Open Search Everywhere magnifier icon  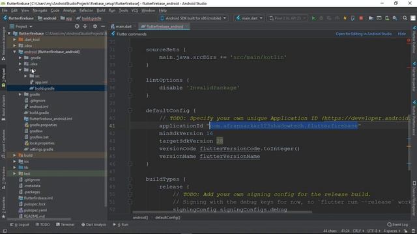pyautogui.click(x=405, y=18)
